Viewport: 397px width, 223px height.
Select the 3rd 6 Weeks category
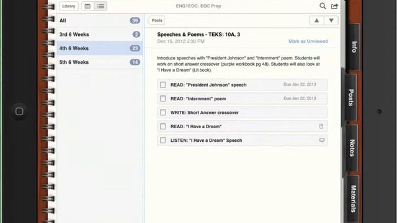(x=100, y=35)
